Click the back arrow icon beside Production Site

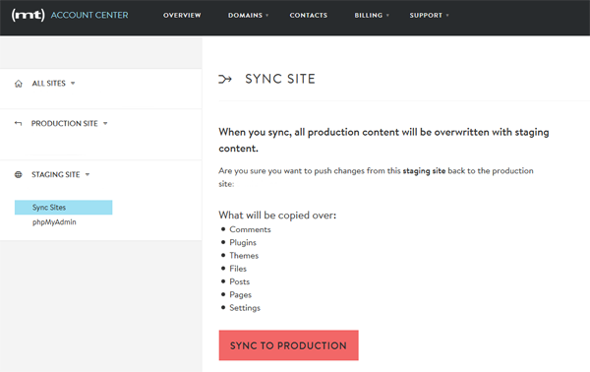click(x=18, y=123)
